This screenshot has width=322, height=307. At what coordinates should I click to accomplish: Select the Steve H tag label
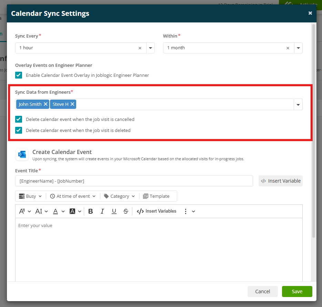[60, 104]
